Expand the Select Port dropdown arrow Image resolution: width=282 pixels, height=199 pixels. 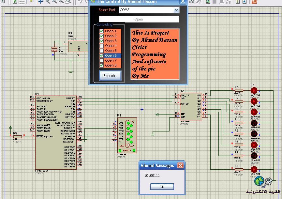(176, 10)
